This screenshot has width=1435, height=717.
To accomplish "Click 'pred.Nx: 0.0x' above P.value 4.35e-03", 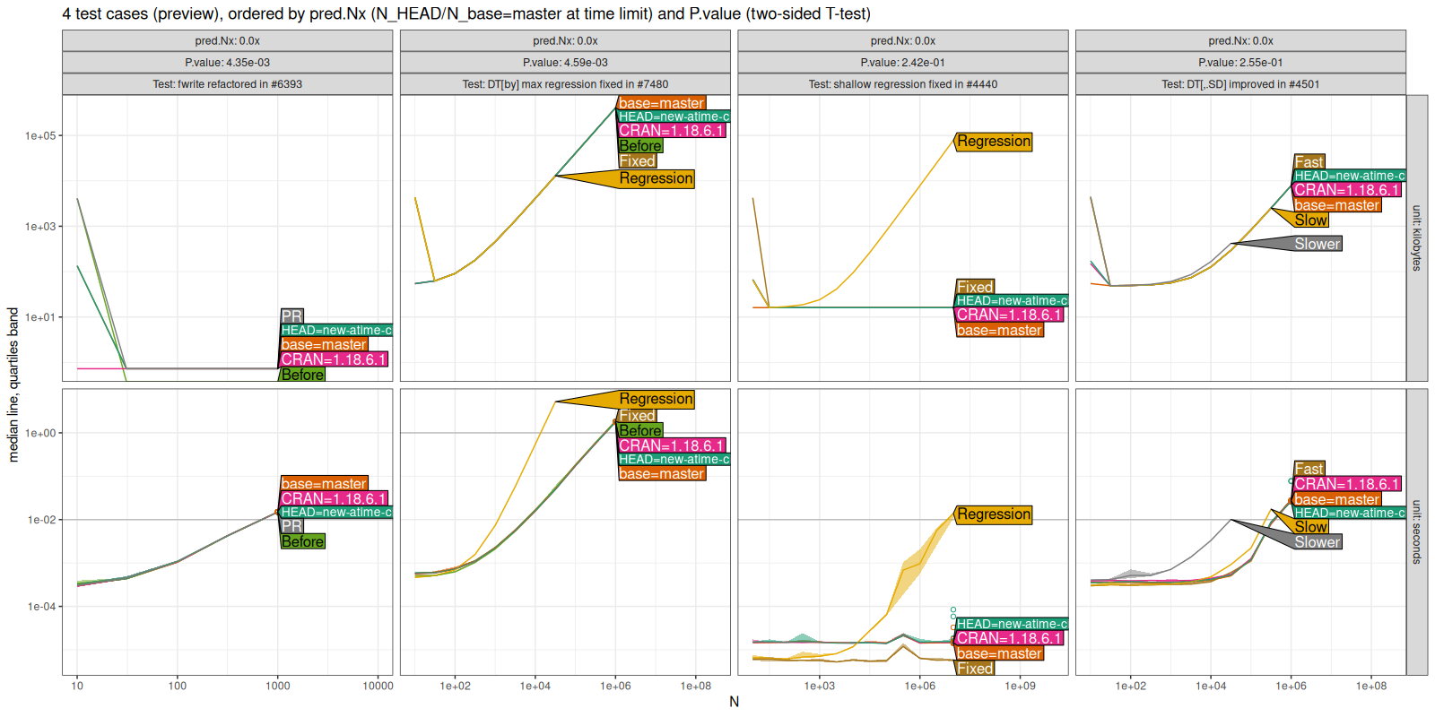I will click(227, 41).
